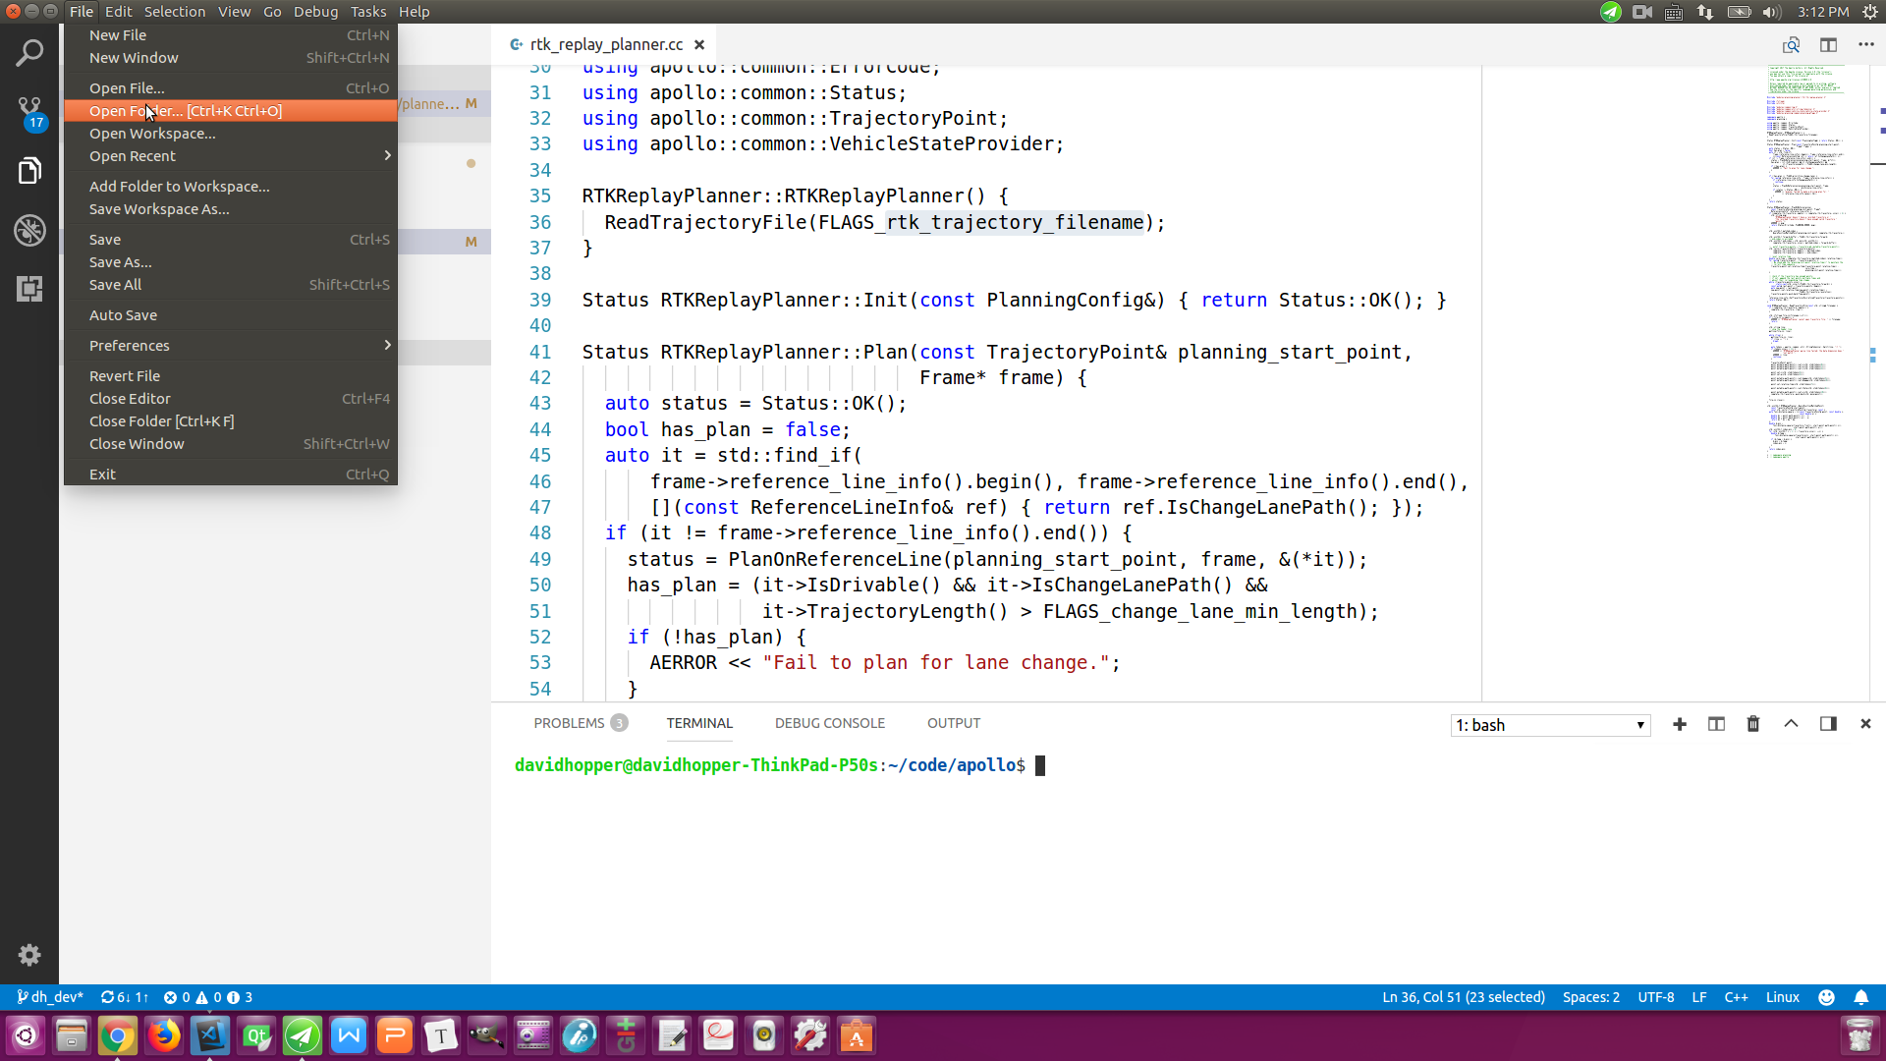The height and width of the screenshot is (1061, 1886).
Task: Select Save All menu entry
Action: coord(231,285)
